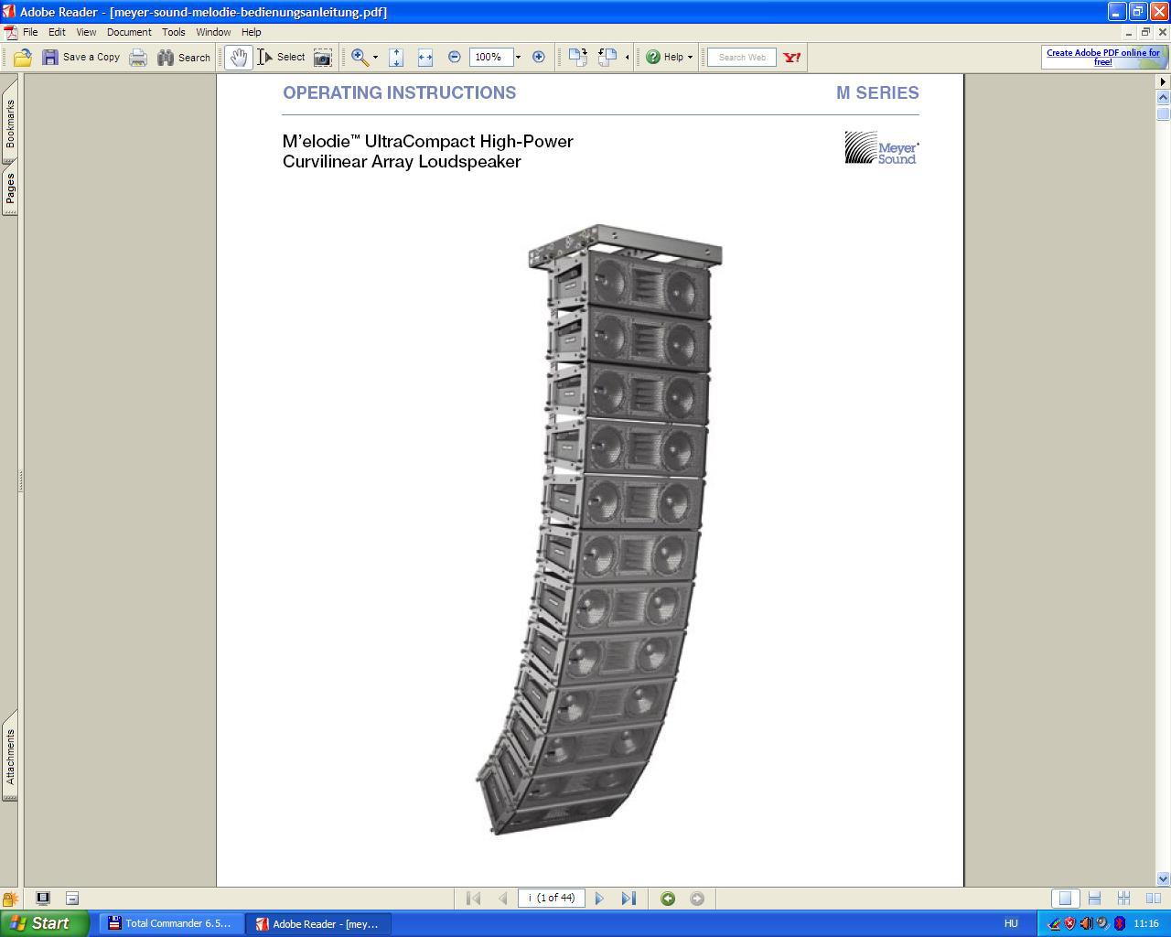The width and height of the screenshot is (1171, 937).
Task: Click the orange status icon at bottom-left corner
Action: point(10,899)
